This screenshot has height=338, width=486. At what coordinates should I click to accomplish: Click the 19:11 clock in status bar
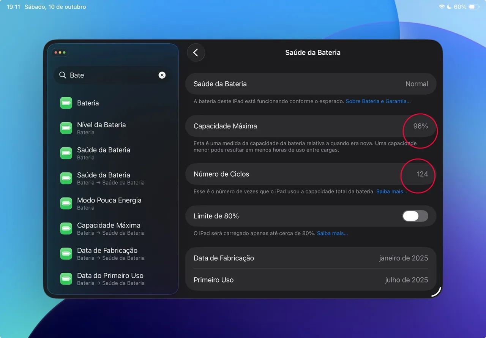click(x=13, y=7)
